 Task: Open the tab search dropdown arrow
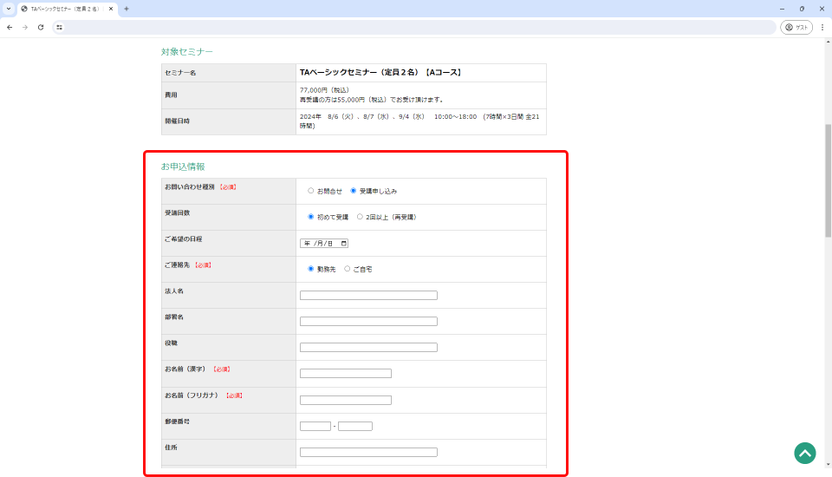pyautogui.click(x=9, y=9)
